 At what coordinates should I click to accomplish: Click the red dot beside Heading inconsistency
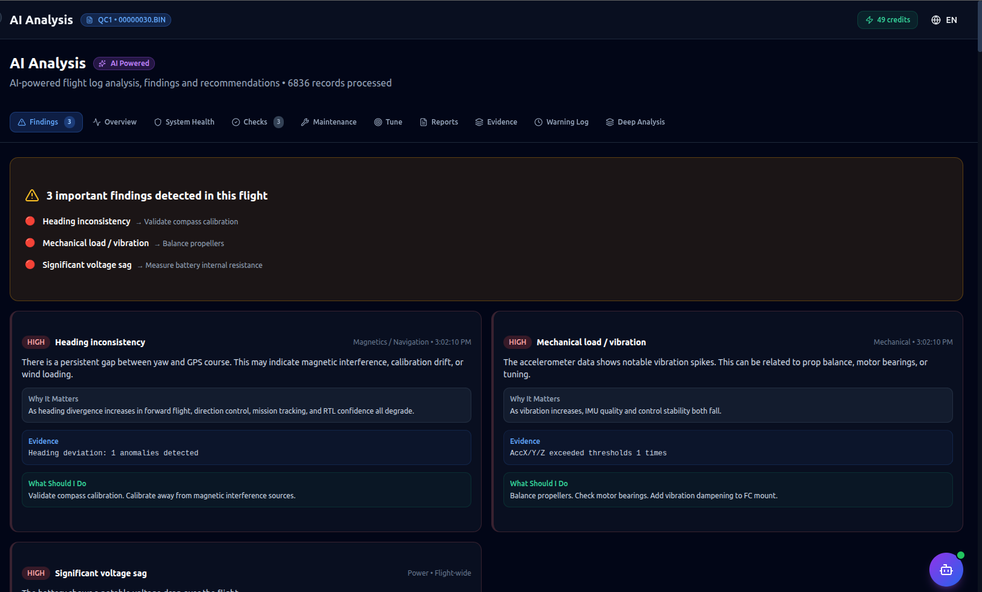pyautogui.click(x=30, y=221)
